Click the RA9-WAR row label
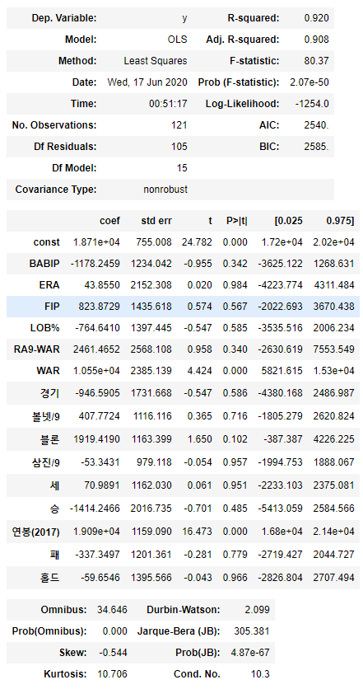Image resolution: width=363 pixels, height=689 pixels. click(x=38, y=349)
